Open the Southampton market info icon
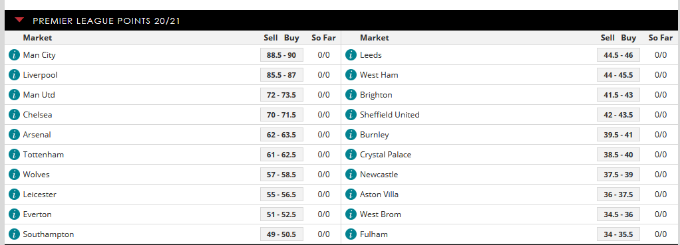Viewport: 680px width, 245px height. click(15, 234)
